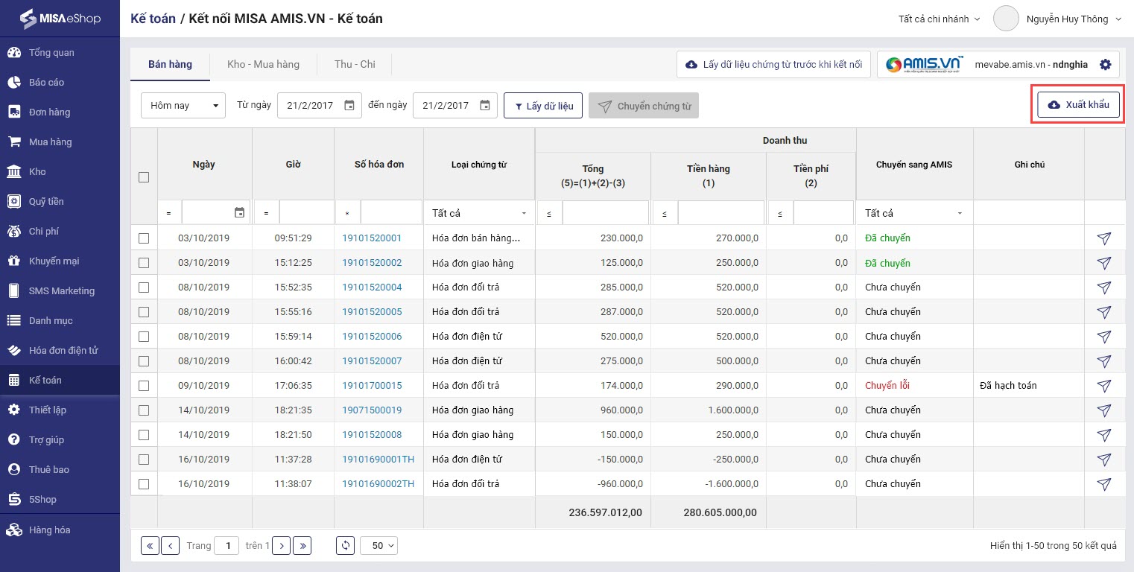Switch to Kho - Mua hàng tab
The width and height of the screenshot is (1134, 572).
pyautogui.click(x=263, y=65)
